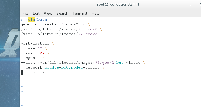Click the '--ram' option

[27, 53]
